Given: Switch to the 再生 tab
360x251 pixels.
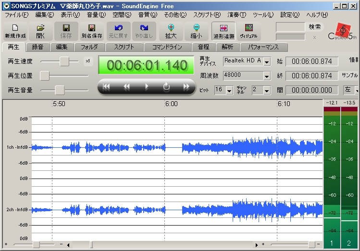Looking at the screenshot, I should (13, 47).
